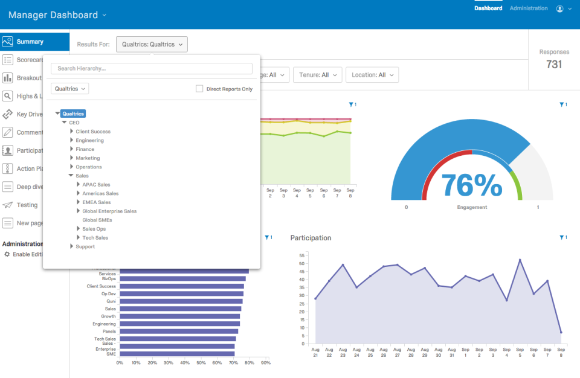Click the Administration menu item

(x=529, y=8)
